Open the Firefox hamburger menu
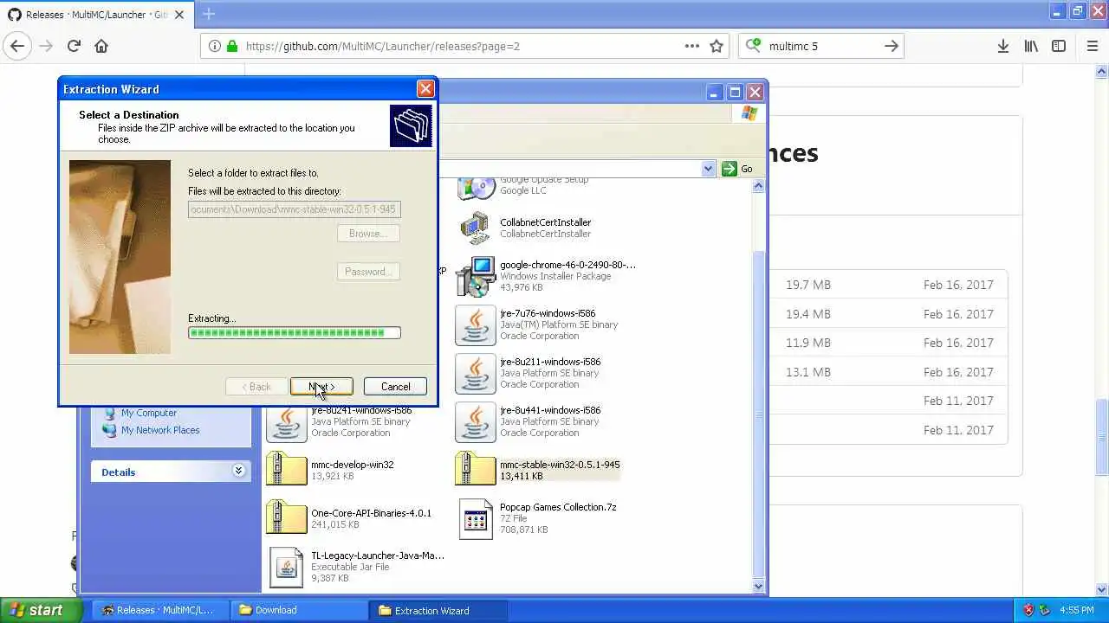Viewport: 1109px width, 623px height. click(x=1092, y=46)
